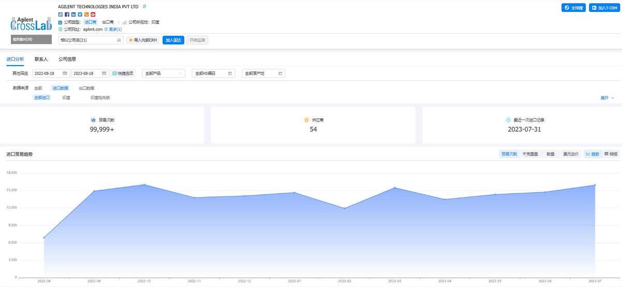Select 印度 sub-source option
The image size is (622, 287).
tap(66, 97)
